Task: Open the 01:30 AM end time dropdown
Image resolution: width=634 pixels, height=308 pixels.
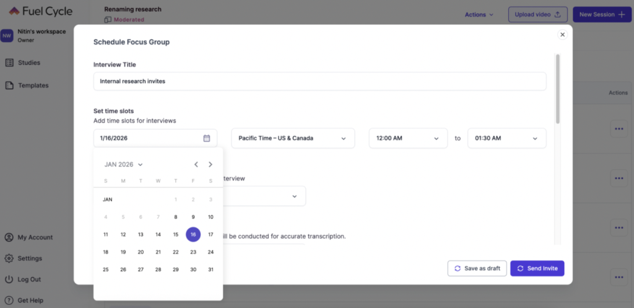Action: (506, 138)
